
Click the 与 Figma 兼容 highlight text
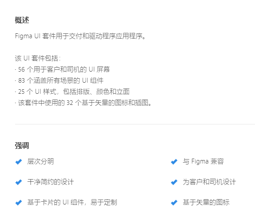(x=203, y=161)
